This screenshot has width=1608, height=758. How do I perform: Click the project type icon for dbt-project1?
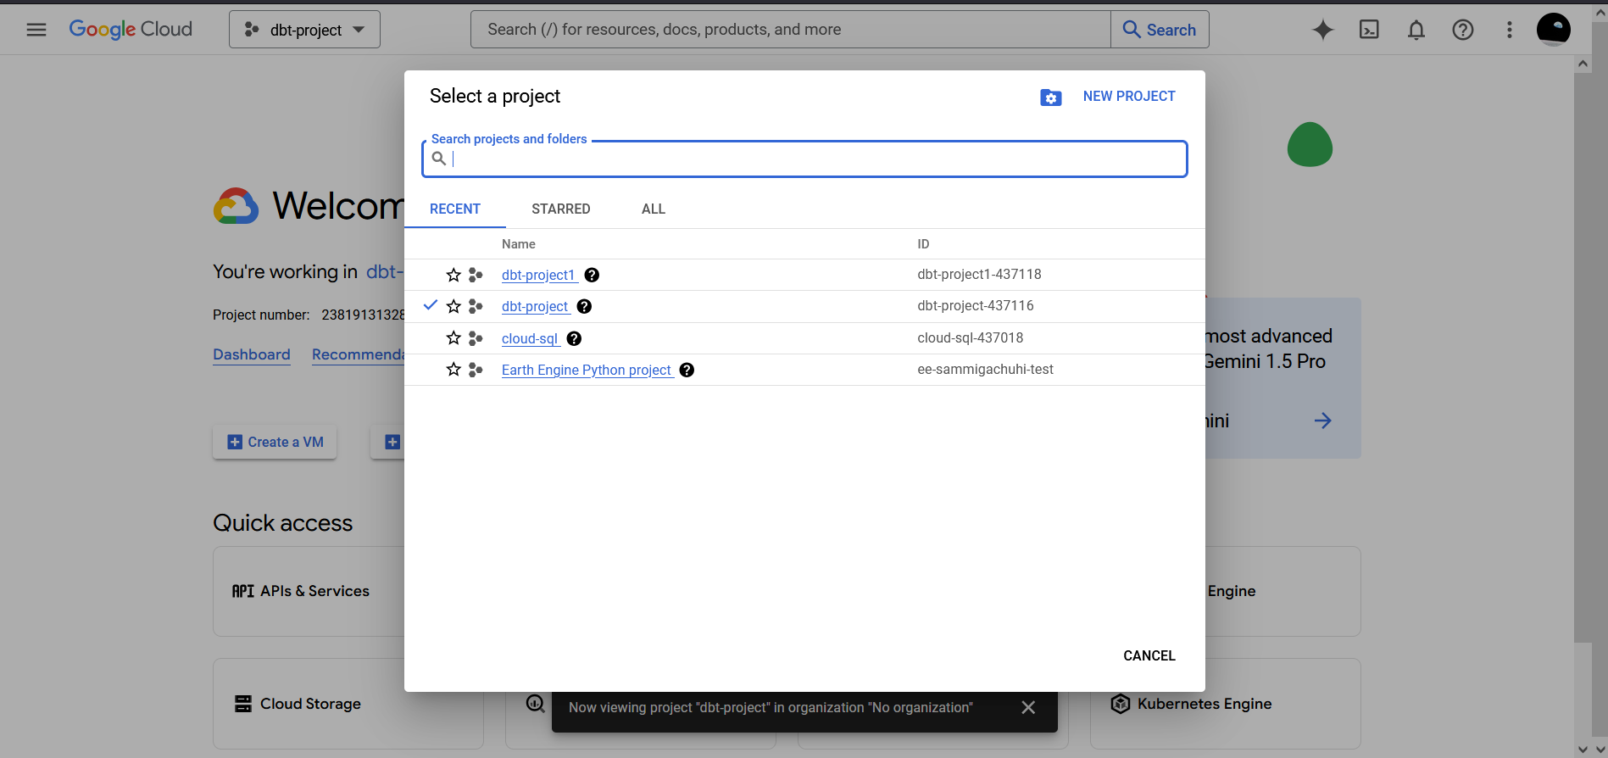point(476,275)
